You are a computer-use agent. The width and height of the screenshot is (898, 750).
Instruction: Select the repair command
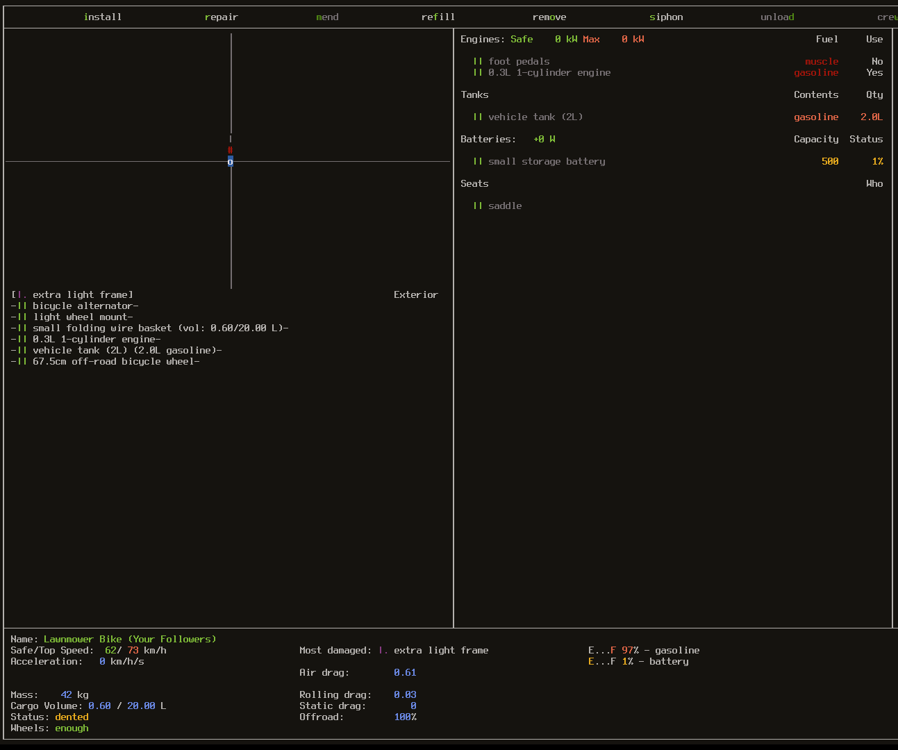(x=222, y=17)
